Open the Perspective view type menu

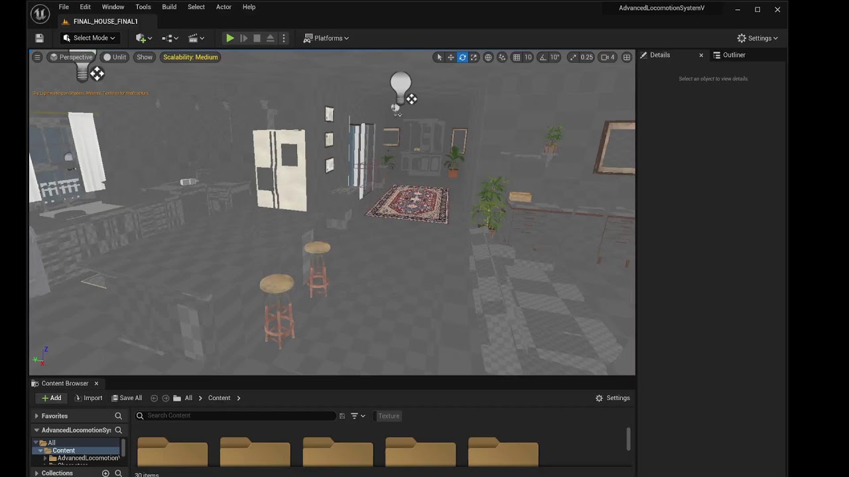71,57
